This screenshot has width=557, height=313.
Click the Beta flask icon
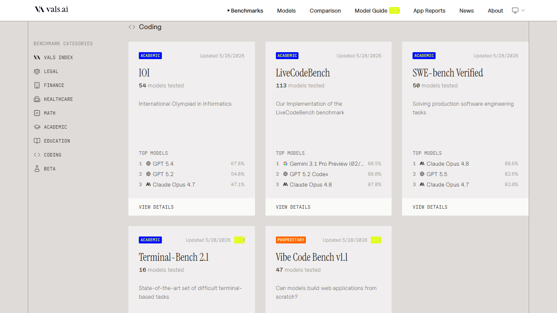click(37, 169)
